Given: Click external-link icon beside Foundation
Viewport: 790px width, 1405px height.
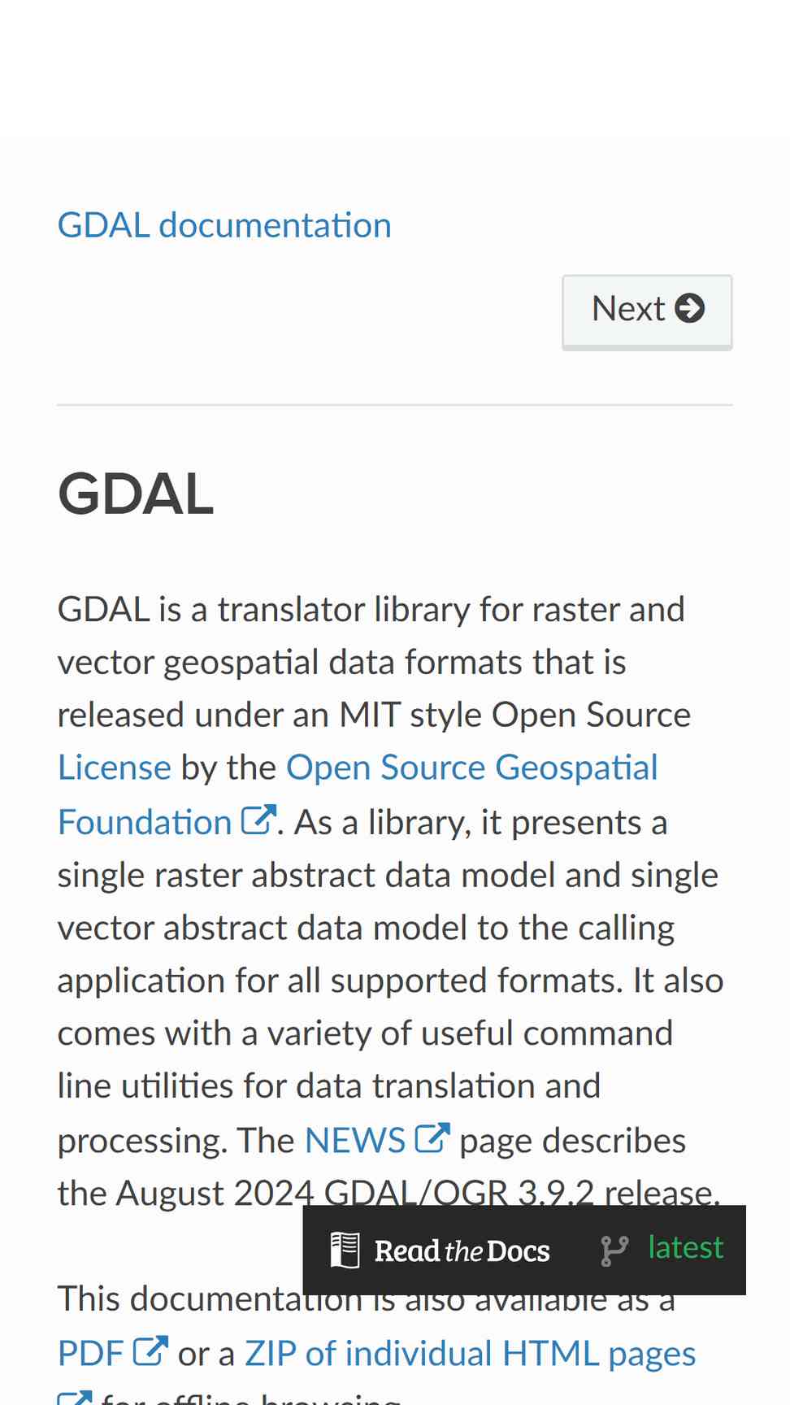Looking at the screenshot, I should [258, 820].
